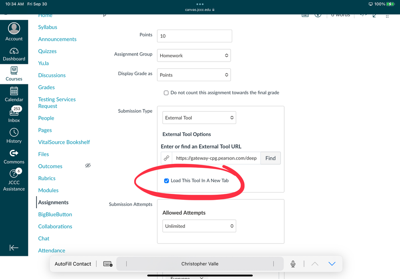Image resolution: width=400 pixels, height=279 pixels.
Task: Open the Display Grade as Points dropdown
Action: tap(194, 75)
